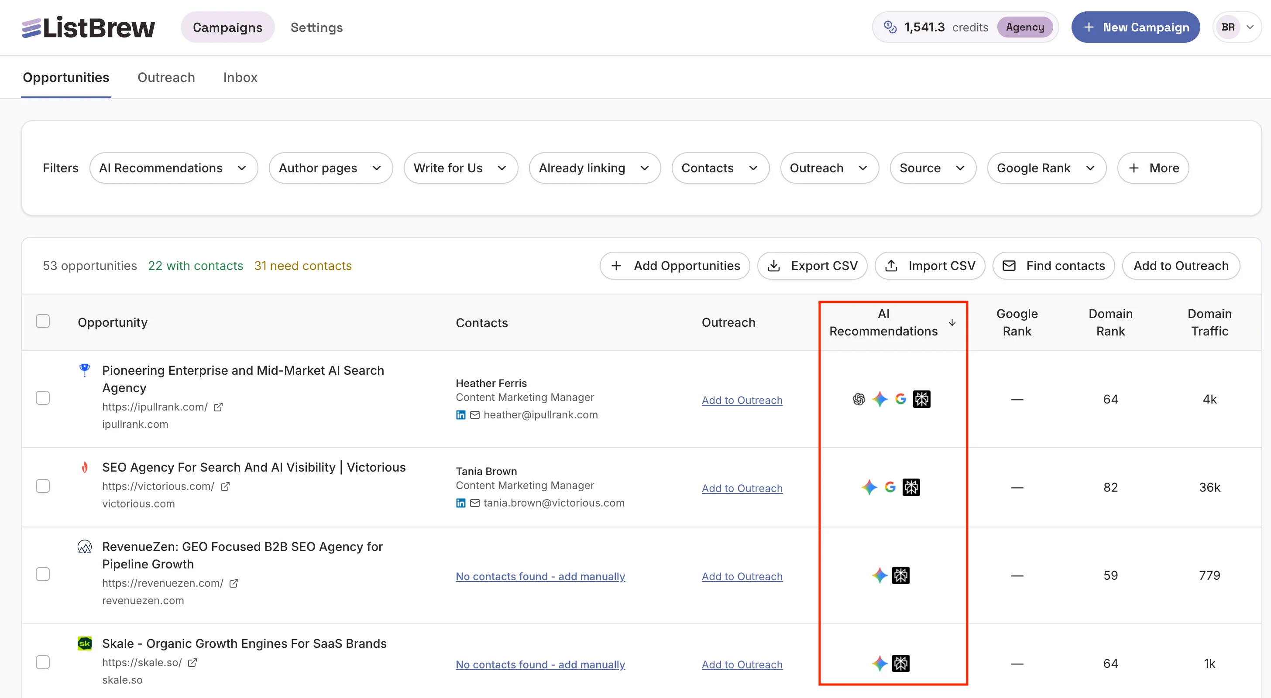Open the BR account menu
Viewport: 1271px width, 698px height.
1237,27
